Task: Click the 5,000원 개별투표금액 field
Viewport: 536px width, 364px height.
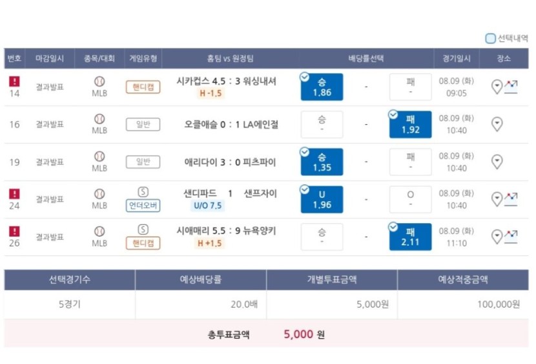Action: point(332,304)
